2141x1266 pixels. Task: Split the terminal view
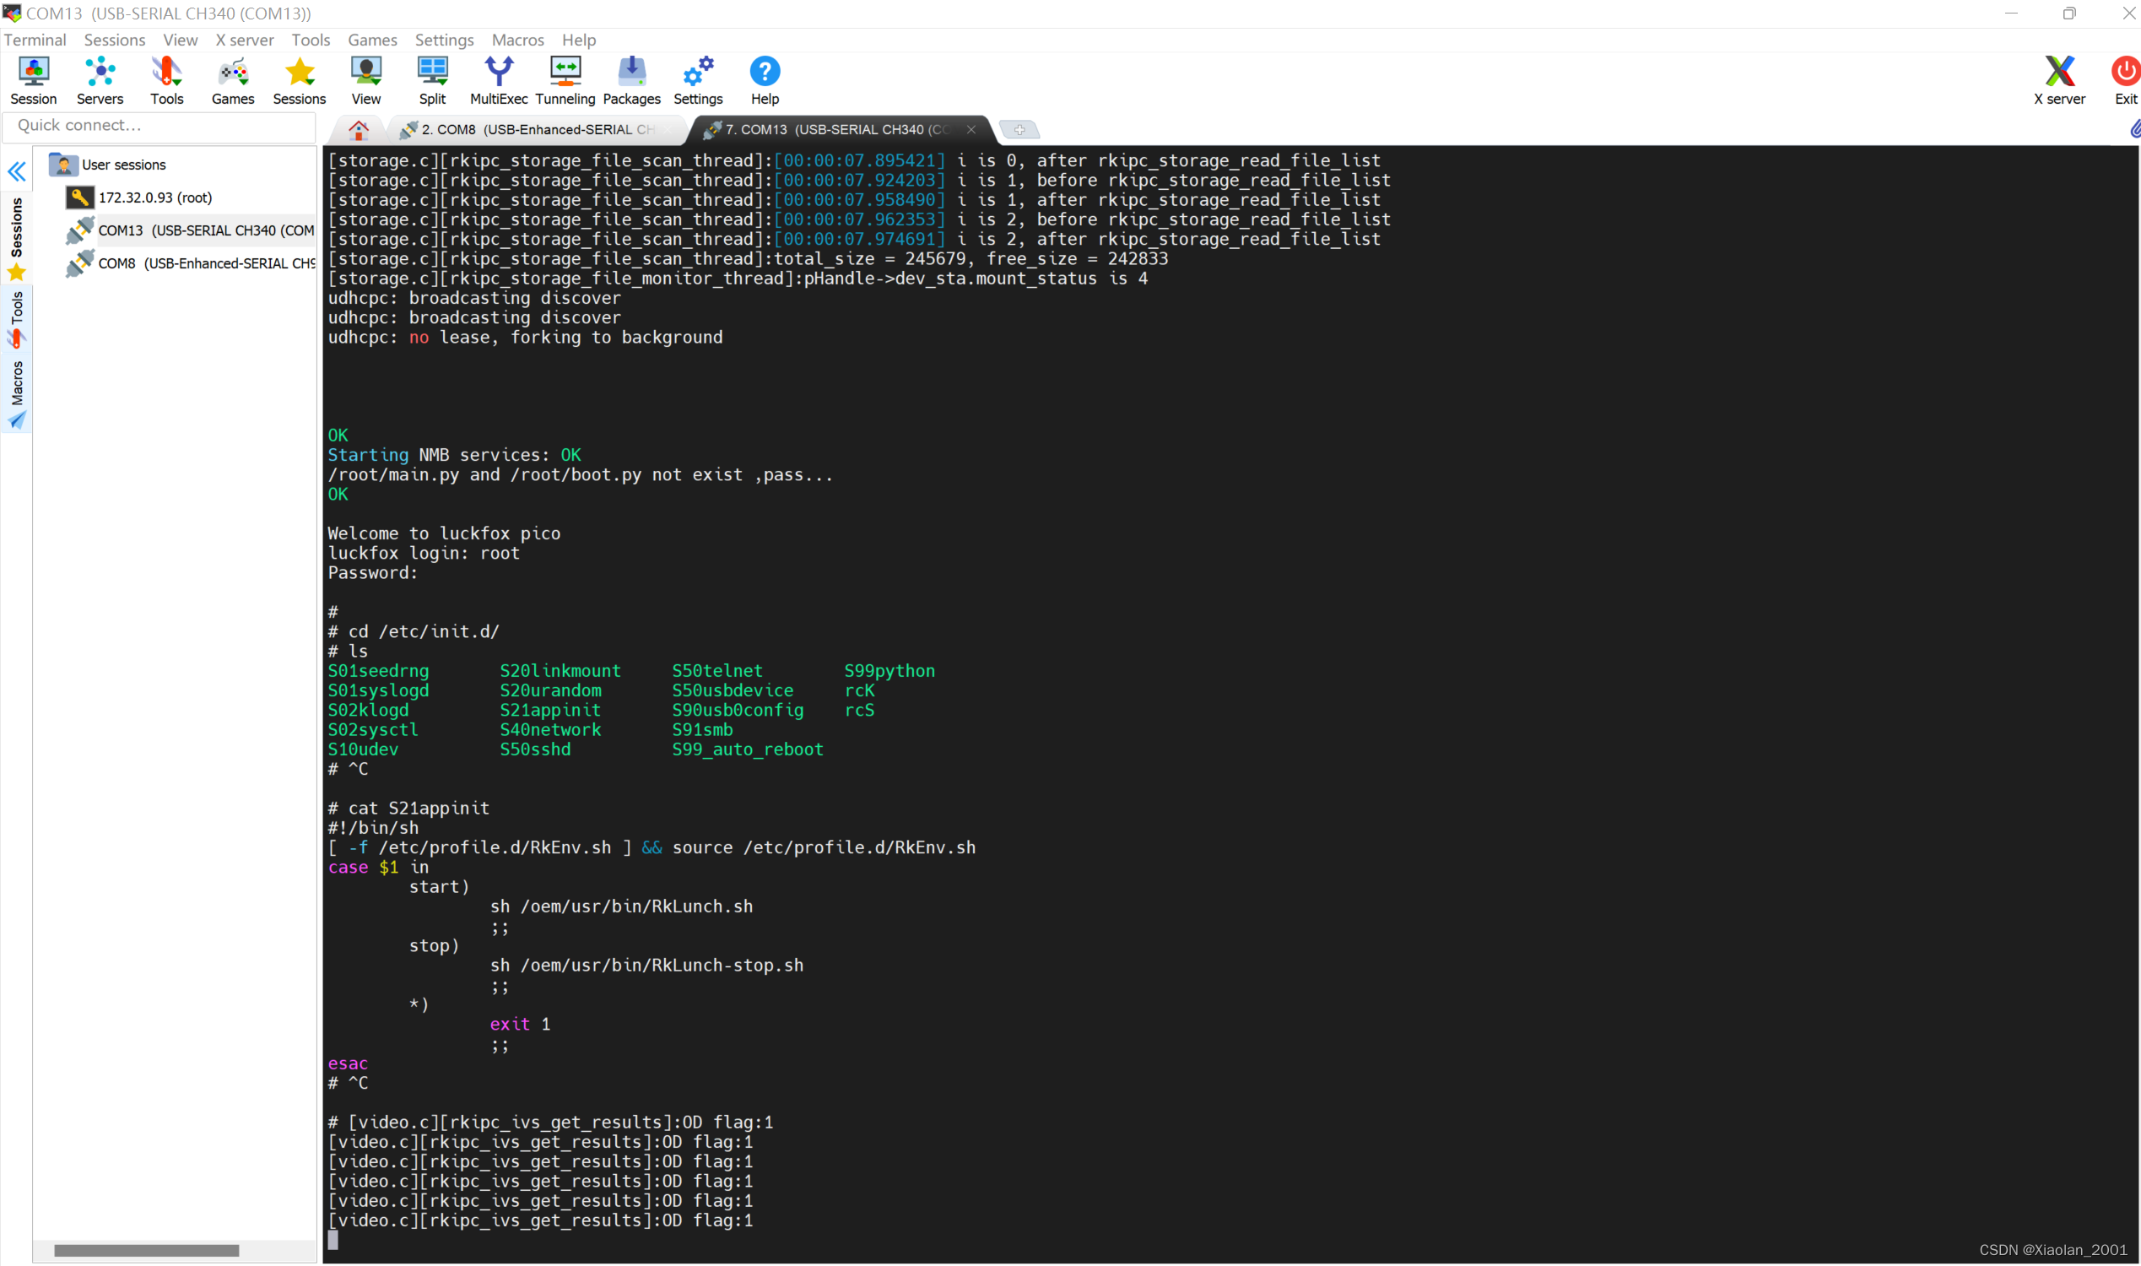coord(432,80)
